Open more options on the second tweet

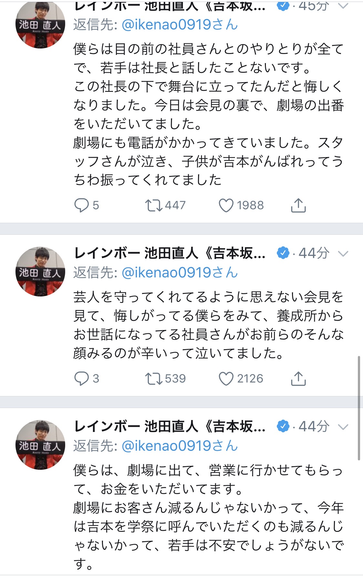coord(343,254)
